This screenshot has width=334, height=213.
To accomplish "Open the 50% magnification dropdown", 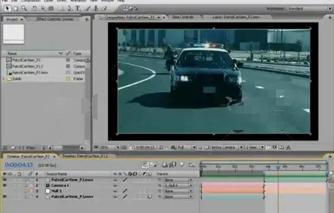I will coord(110,147).
